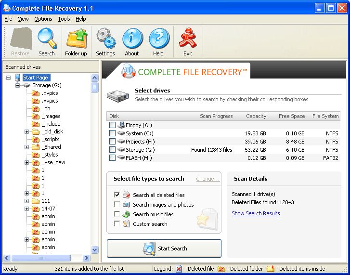Check the System (C:) drive checkbox
This screenshot has height=275, width=350.
(x=112, y=133)
